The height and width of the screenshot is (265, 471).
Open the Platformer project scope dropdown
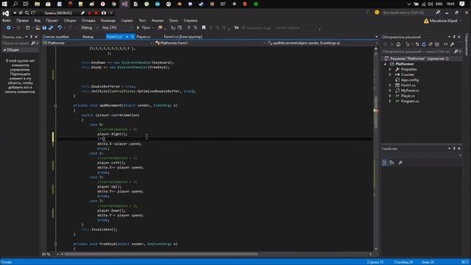(x=98, y=43)
